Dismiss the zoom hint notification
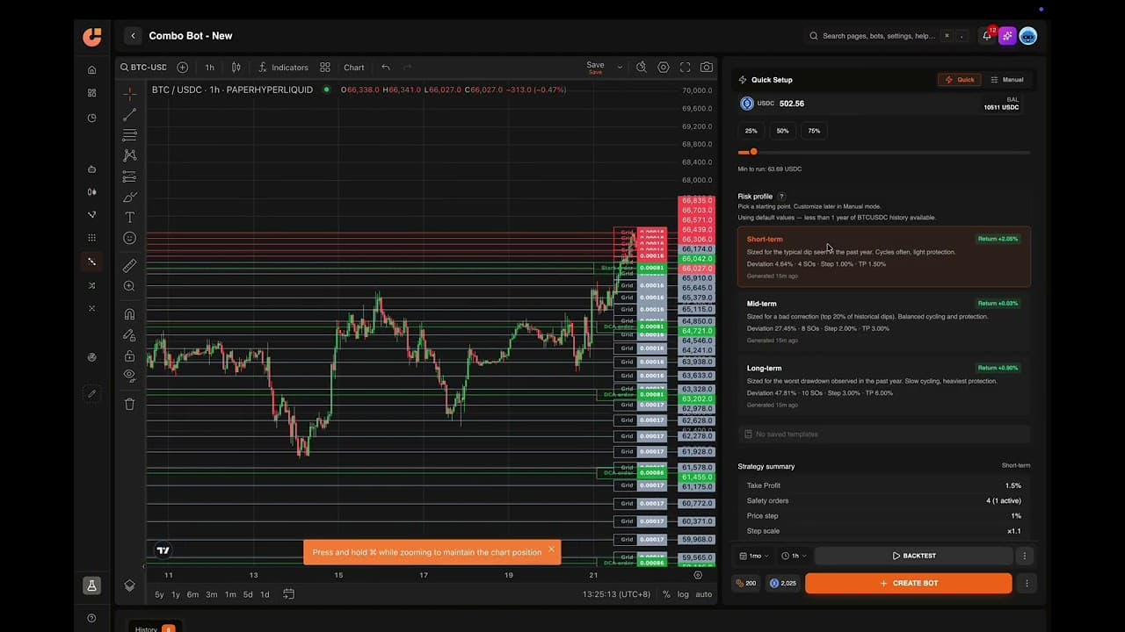Image resolution: width=1125 pixels, height=632 pixels. pos(551,549)
